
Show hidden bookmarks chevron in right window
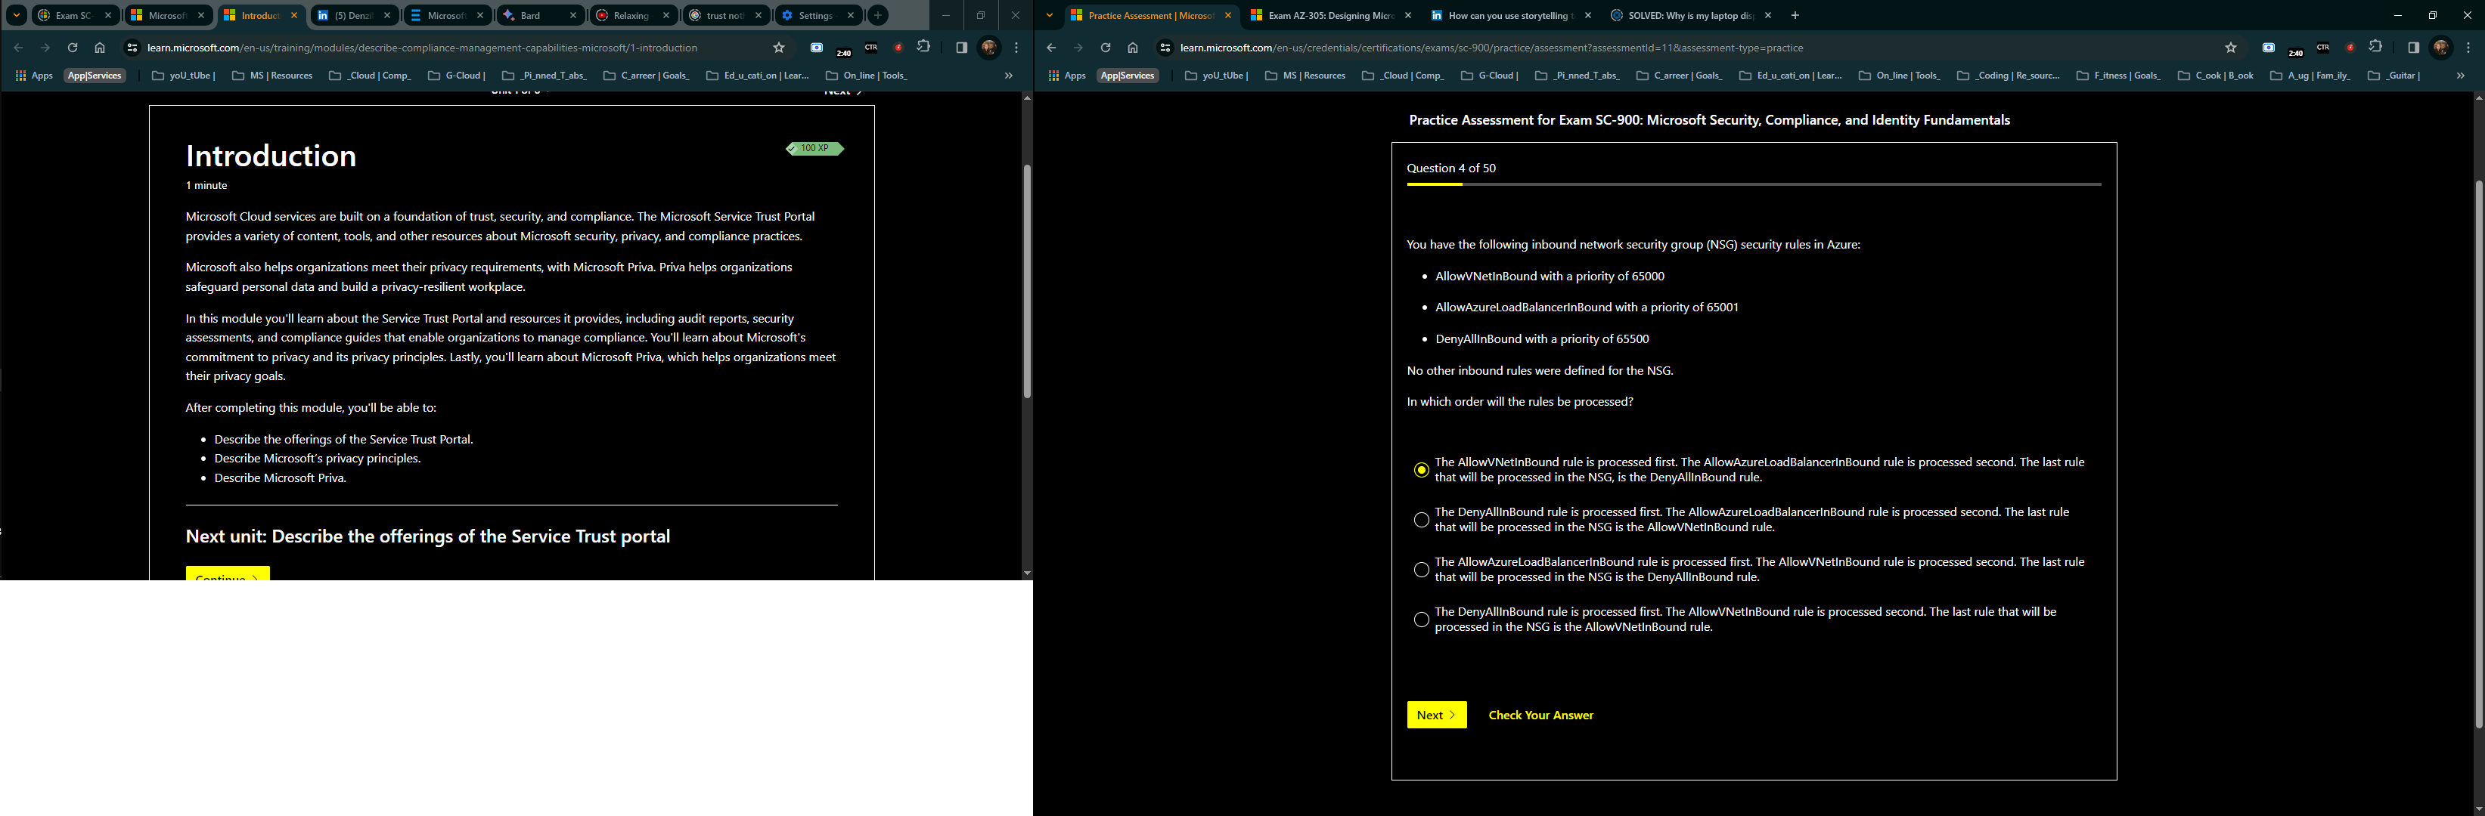(2460, 75)
